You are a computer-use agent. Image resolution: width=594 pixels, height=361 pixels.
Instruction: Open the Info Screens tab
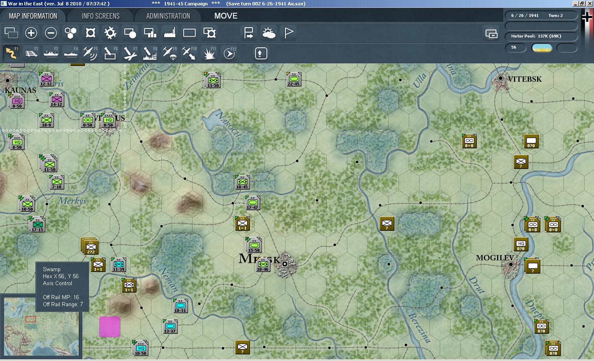pos(100,16)
